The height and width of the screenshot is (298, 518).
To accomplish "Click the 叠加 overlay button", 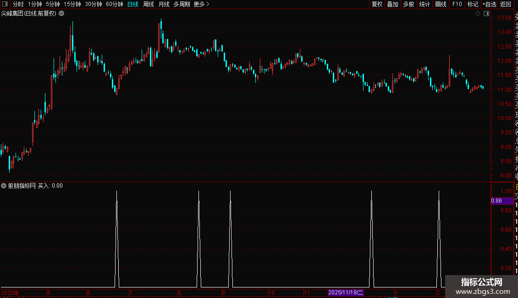I will point(392,4).
